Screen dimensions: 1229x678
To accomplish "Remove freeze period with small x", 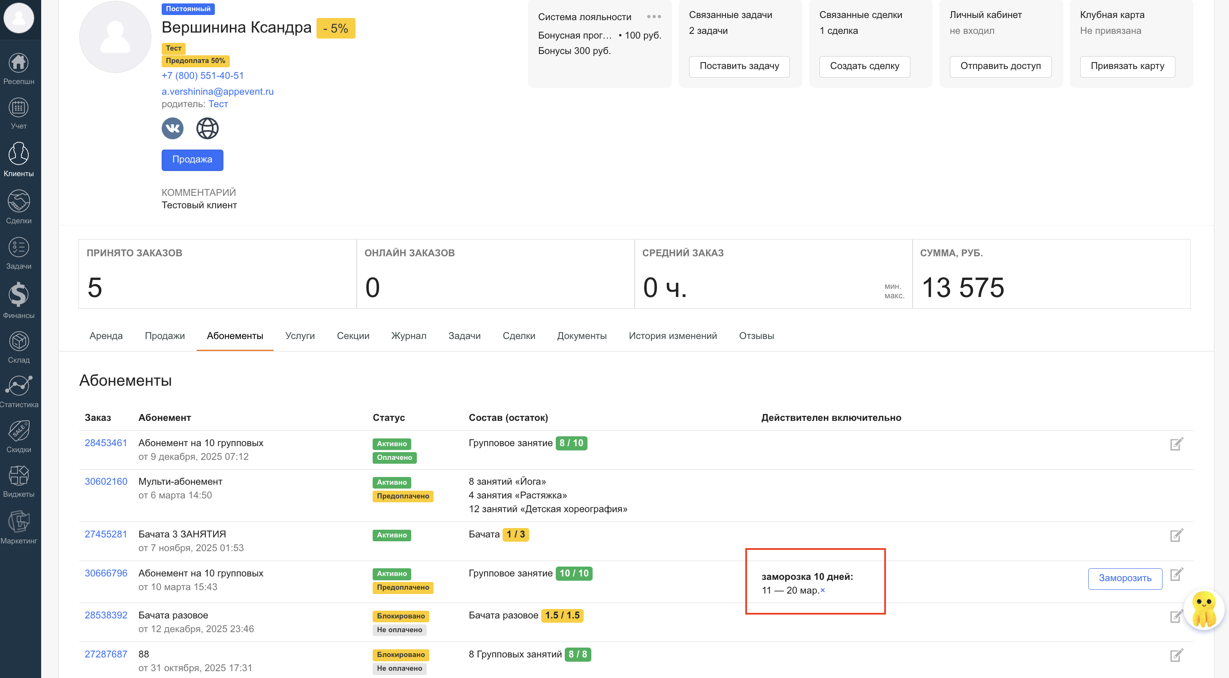I will 822,590.
